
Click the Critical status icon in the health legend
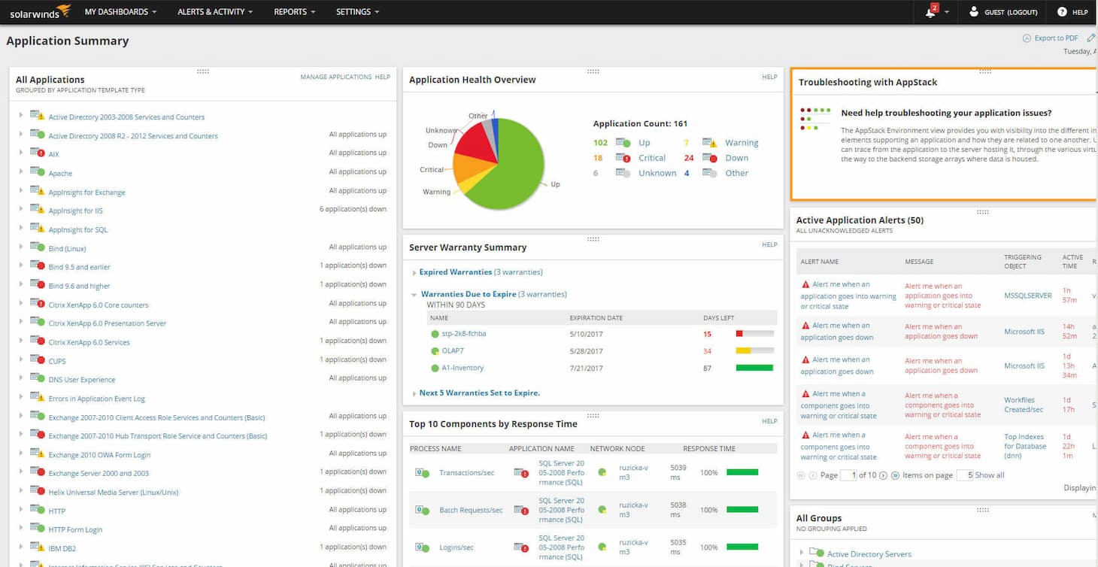click(623, 158)
